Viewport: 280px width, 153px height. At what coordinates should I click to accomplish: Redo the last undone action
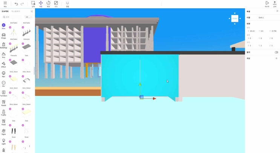pyautogui.click(x=22, y=4)
